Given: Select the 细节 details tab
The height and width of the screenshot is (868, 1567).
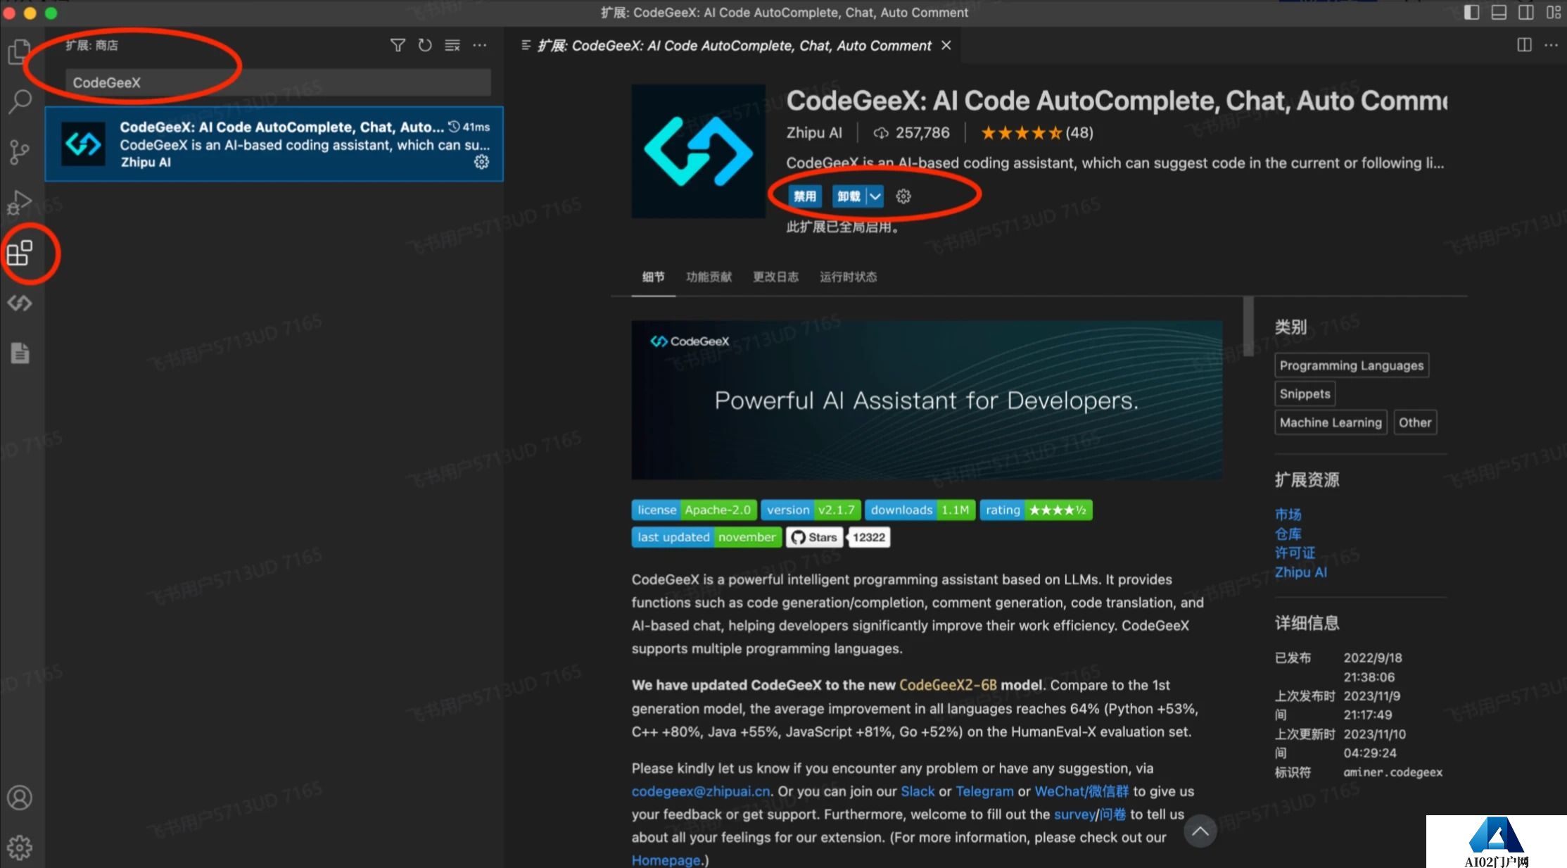Looking at the screenshot, I should [653, 277].
